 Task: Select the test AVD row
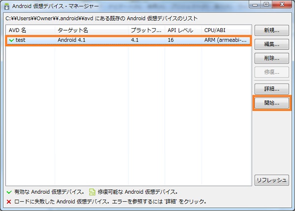(x=128, y=40)
